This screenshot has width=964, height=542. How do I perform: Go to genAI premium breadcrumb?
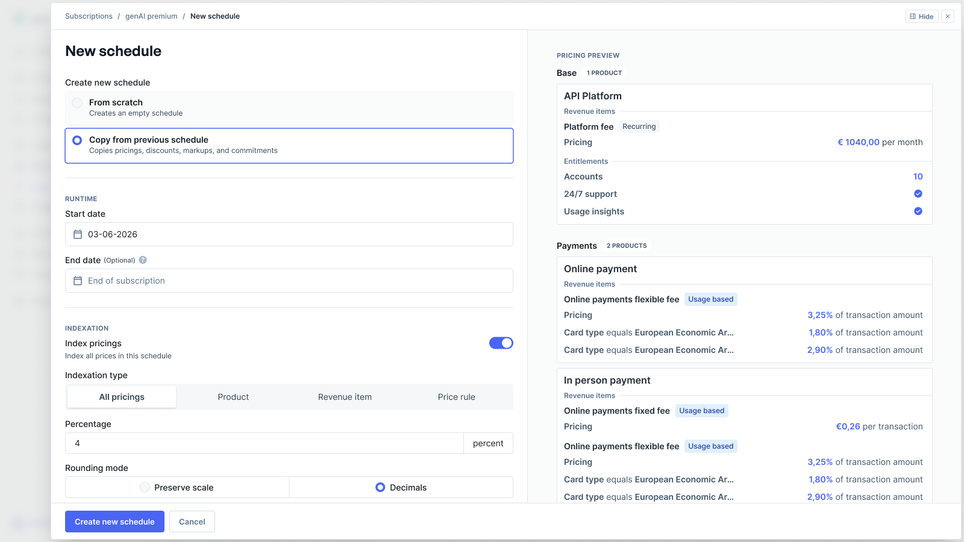151,16
